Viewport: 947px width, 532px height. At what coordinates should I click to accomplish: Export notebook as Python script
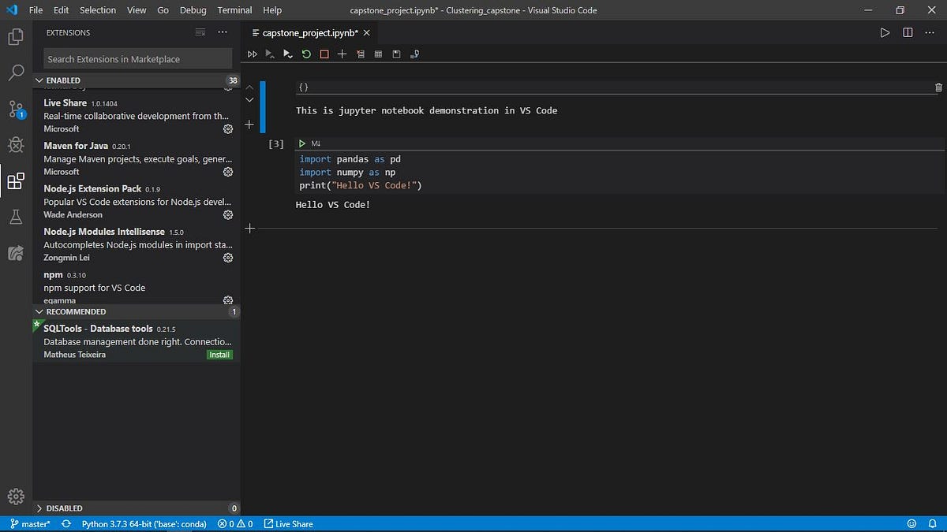[415, 54]
